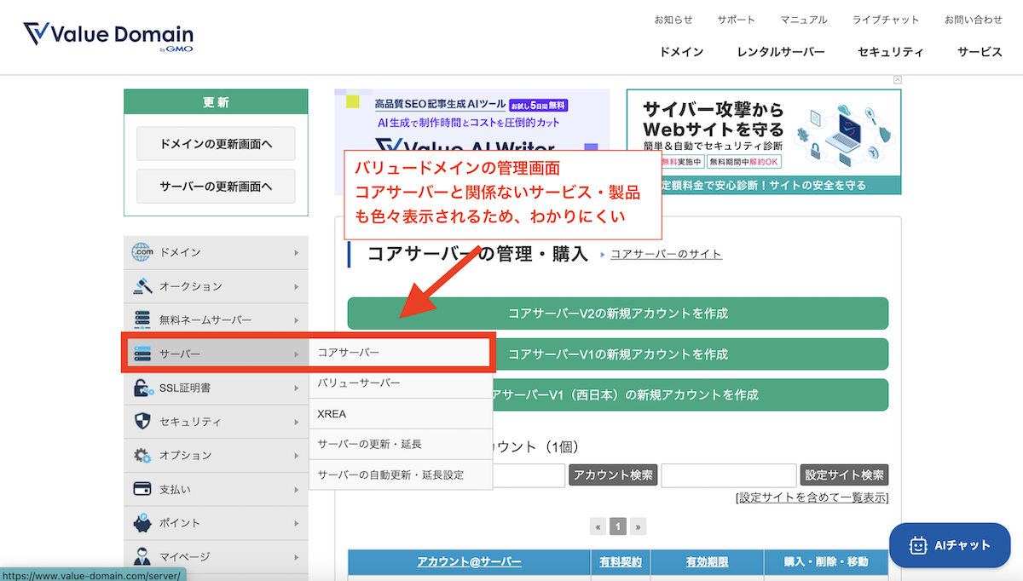Click the points piggy bank icon
1023x581 pixels.
pyautogui.click(x=142, y=522)
